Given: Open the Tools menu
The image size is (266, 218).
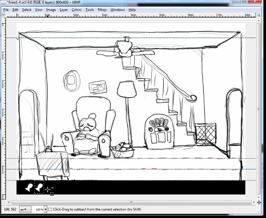Looking at the screenshot, I should click(89, 10).
